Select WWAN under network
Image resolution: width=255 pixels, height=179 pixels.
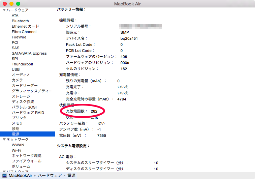coord(18,145)
